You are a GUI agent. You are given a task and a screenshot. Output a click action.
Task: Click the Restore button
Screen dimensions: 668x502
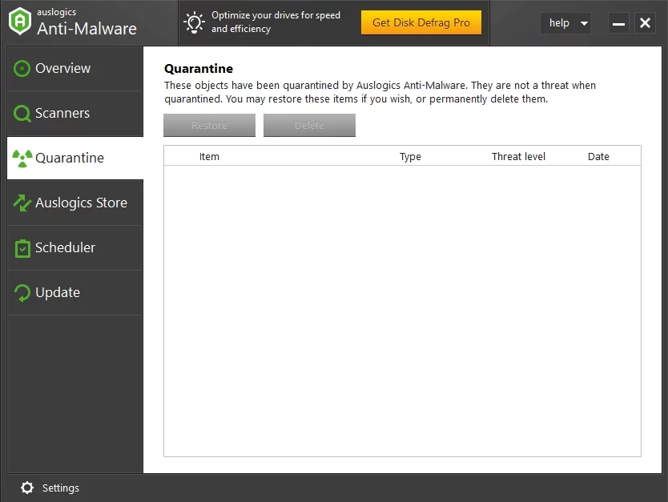[x=209, y=126]
